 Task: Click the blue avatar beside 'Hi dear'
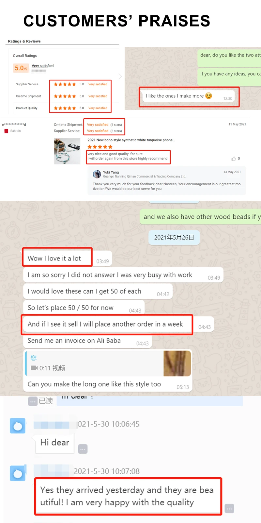point(18,426)
